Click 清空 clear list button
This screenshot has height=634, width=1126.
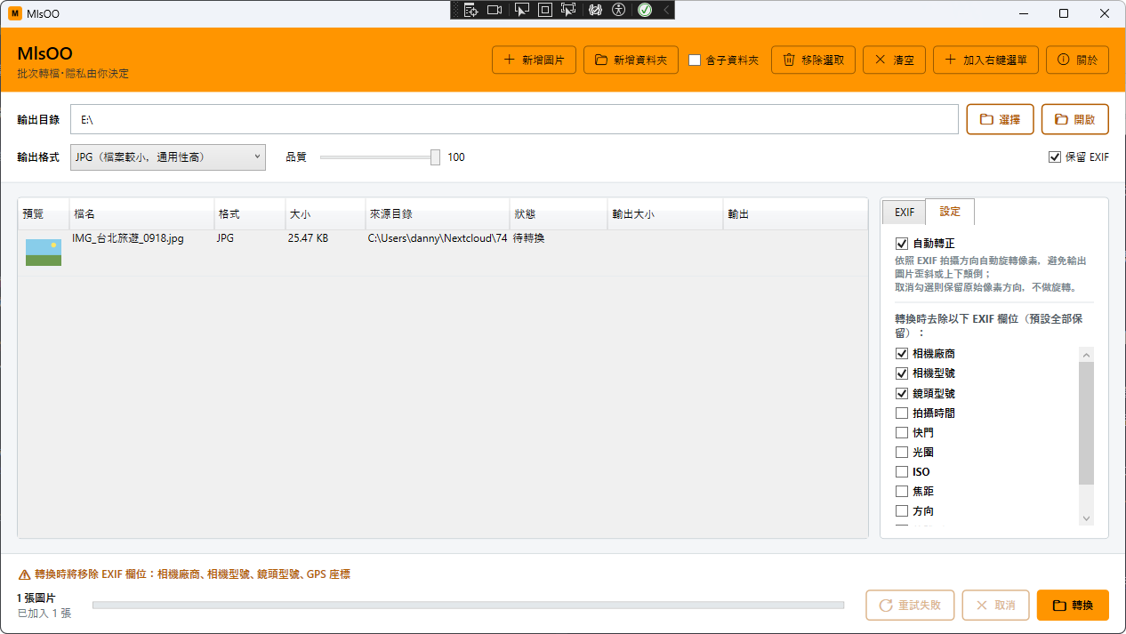point(894,60)
